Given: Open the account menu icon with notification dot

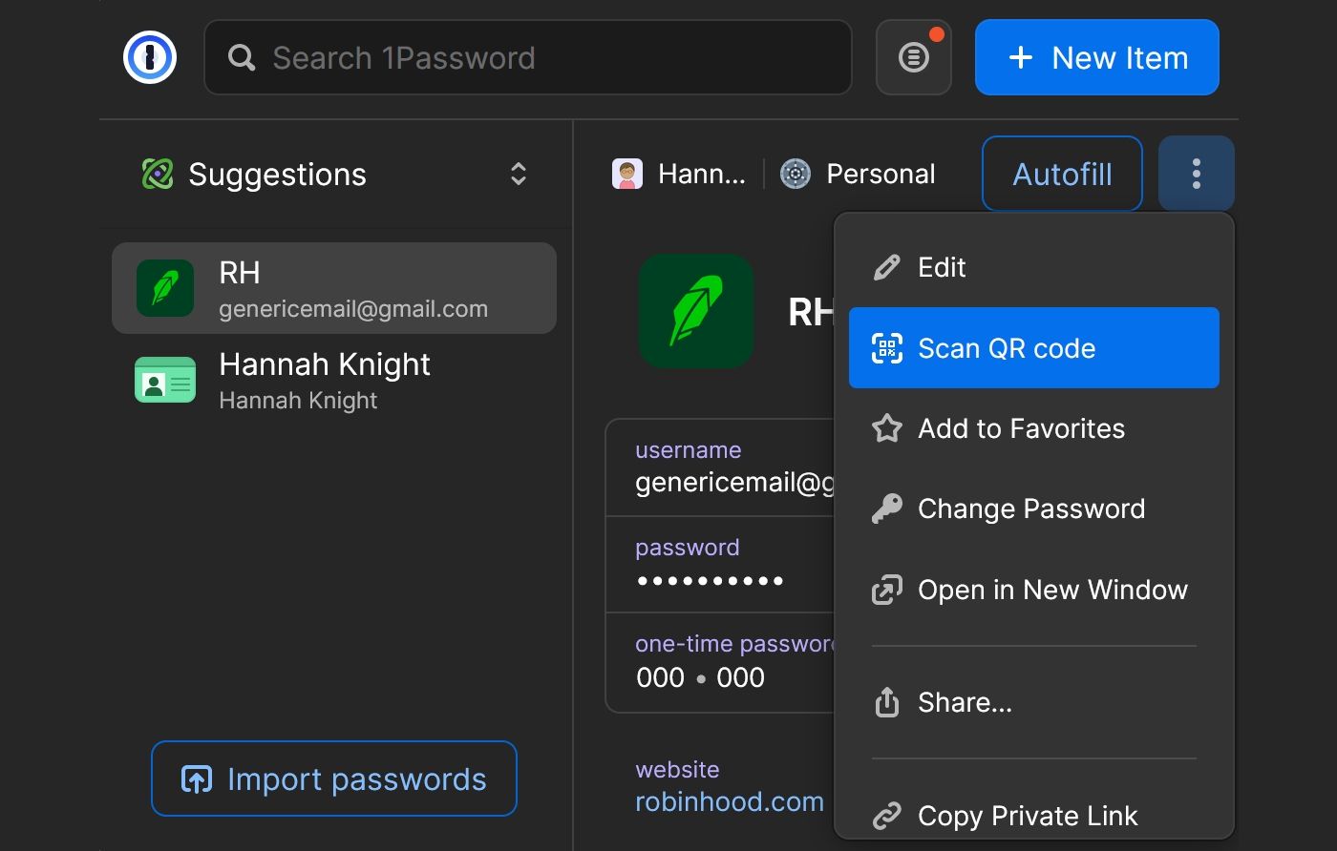Looking at the screenshot, I should coord(913,57).
